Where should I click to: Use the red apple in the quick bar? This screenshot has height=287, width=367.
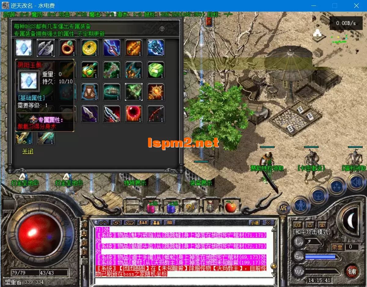tap(231, 207)
